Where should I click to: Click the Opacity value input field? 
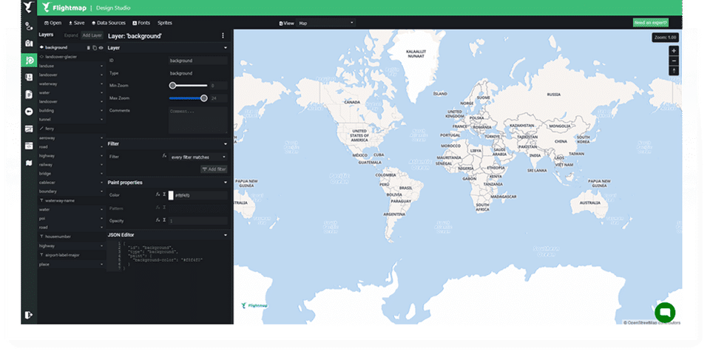[198, 221]
